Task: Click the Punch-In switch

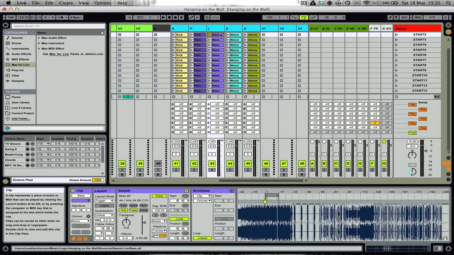Action: [x=294, y=17]
